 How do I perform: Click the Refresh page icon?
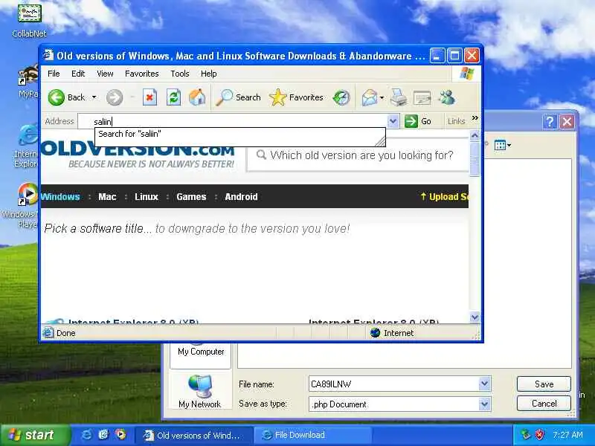[x=173, y=97]
